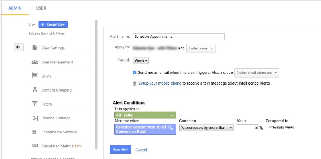Click the back arrow button in sidebar
321x159 pixels.
(x=18, y=47)
